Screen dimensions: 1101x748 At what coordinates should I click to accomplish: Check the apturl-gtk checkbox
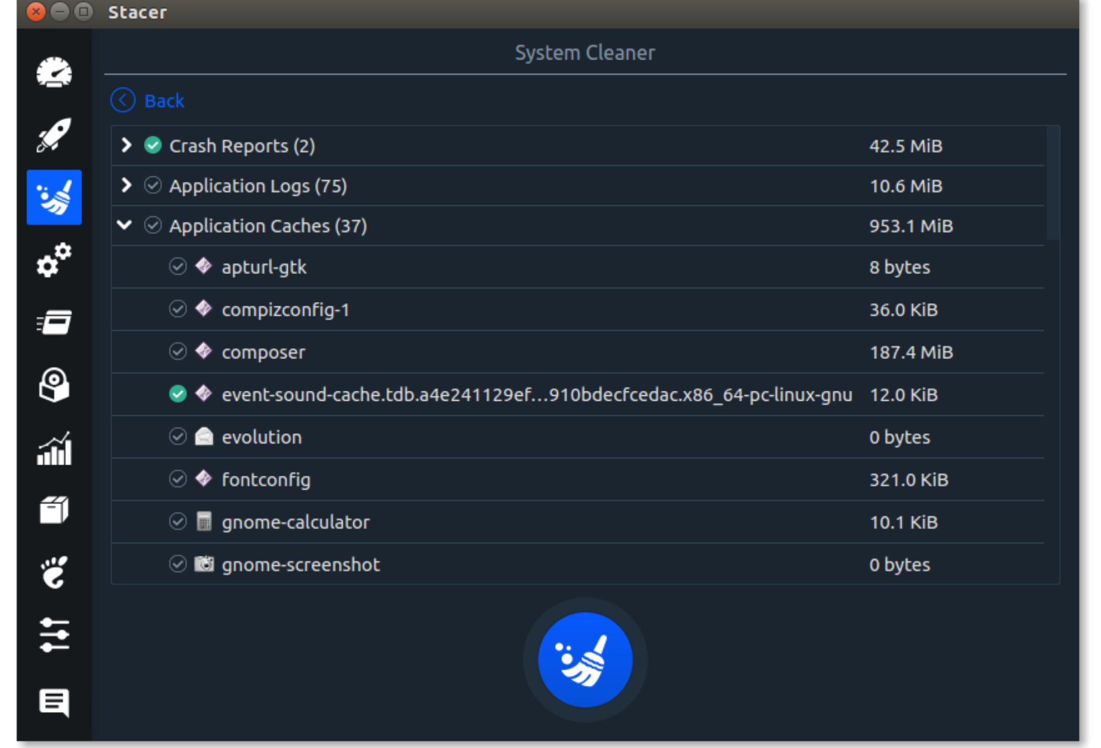click(x=177, y=266)
